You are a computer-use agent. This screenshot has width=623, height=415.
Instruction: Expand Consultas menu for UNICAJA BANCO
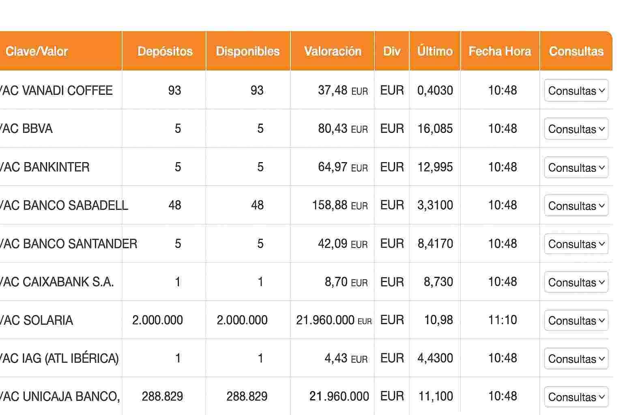(x=576, y=397)
